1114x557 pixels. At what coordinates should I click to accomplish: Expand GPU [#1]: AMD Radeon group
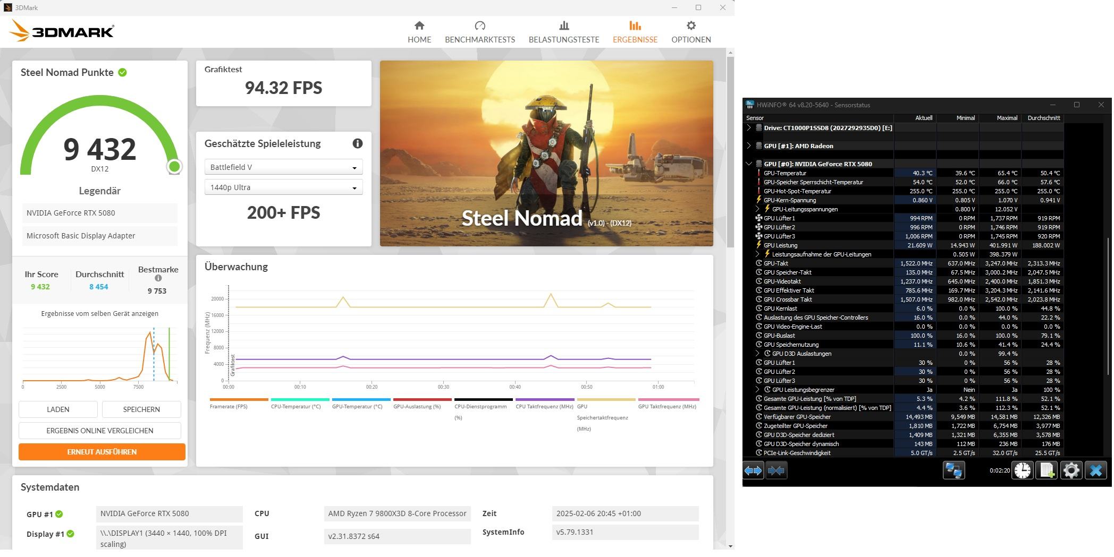(749, 145)
